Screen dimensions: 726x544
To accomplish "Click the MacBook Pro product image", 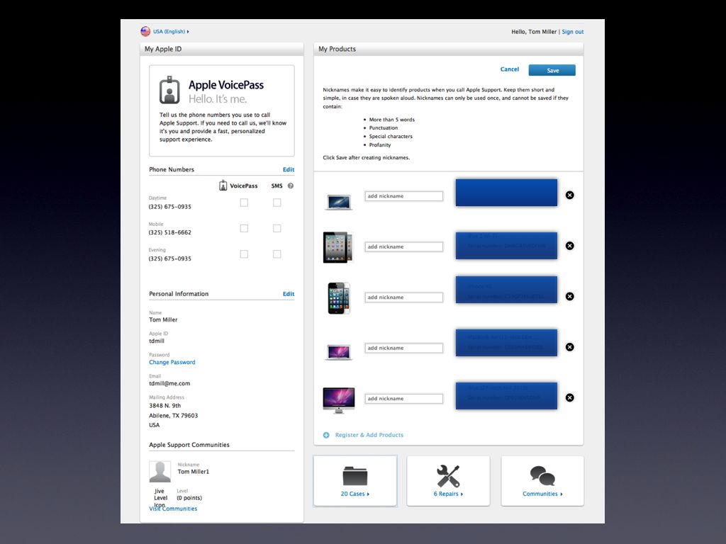I will [338, 353].
